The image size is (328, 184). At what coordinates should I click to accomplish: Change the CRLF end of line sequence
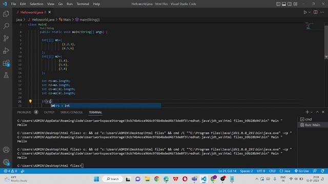tap(272, 171)
